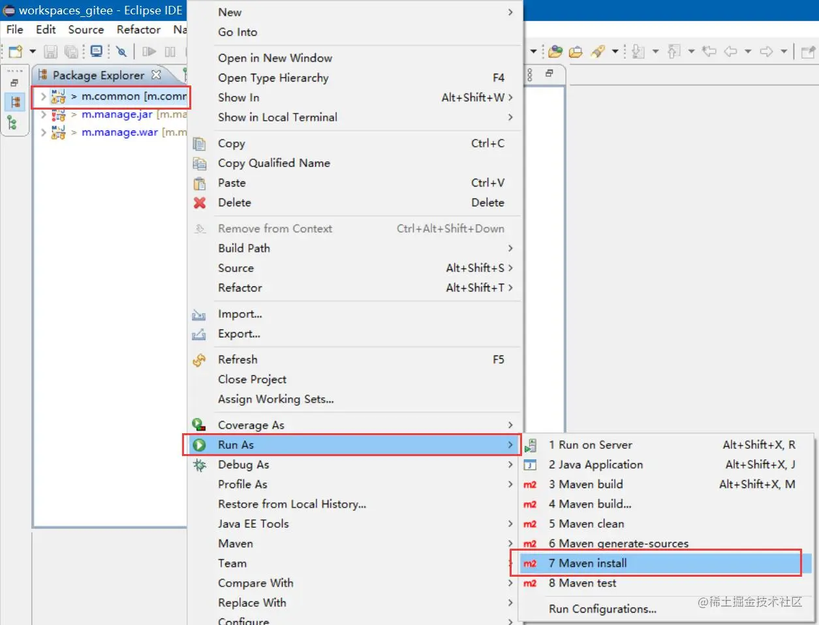Image resolution: width=819 pixels, height=625 pixels.
Task: Open the Edit menu
Action: tap(46, 29)
